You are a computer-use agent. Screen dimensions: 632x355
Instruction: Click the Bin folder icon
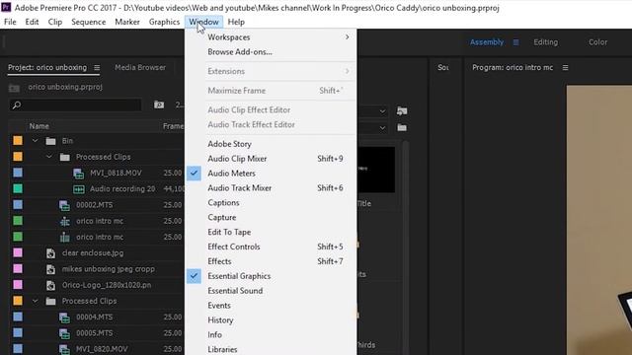pos(50,141)
